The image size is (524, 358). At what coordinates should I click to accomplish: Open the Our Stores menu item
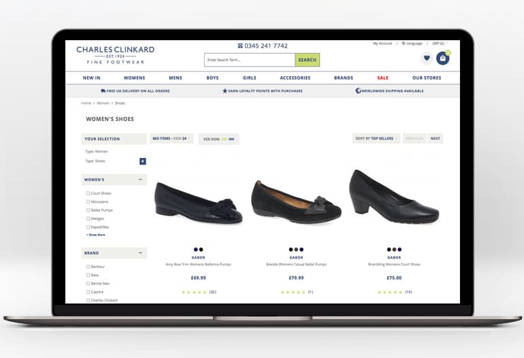(x=427, y=78)
